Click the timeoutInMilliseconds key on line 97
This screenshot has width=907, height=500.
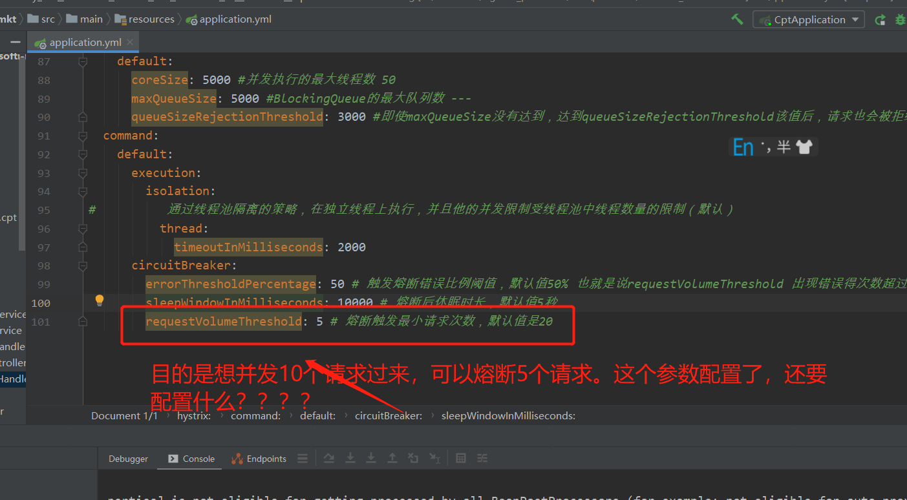248,247
